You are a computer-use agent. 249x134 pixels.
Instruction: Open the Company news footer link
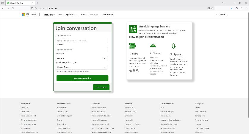200,116
